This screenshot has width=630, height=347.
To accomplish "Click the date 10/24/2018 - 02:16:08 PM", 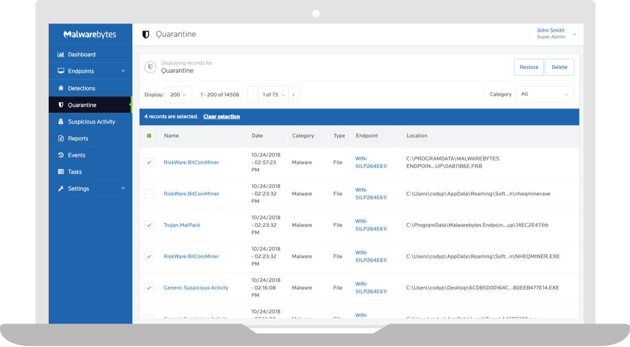I will [x=266, y=288].
